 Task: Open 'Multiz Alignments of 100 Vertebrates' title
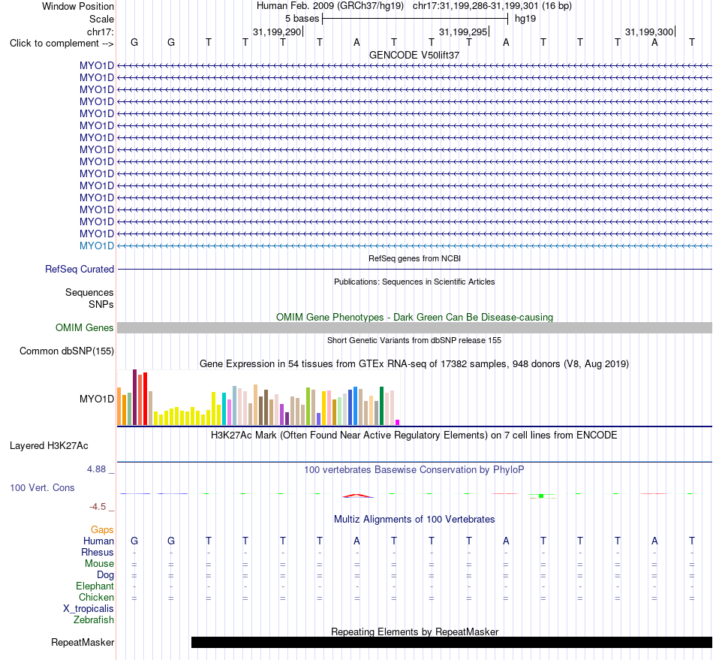tap(414, 519)
